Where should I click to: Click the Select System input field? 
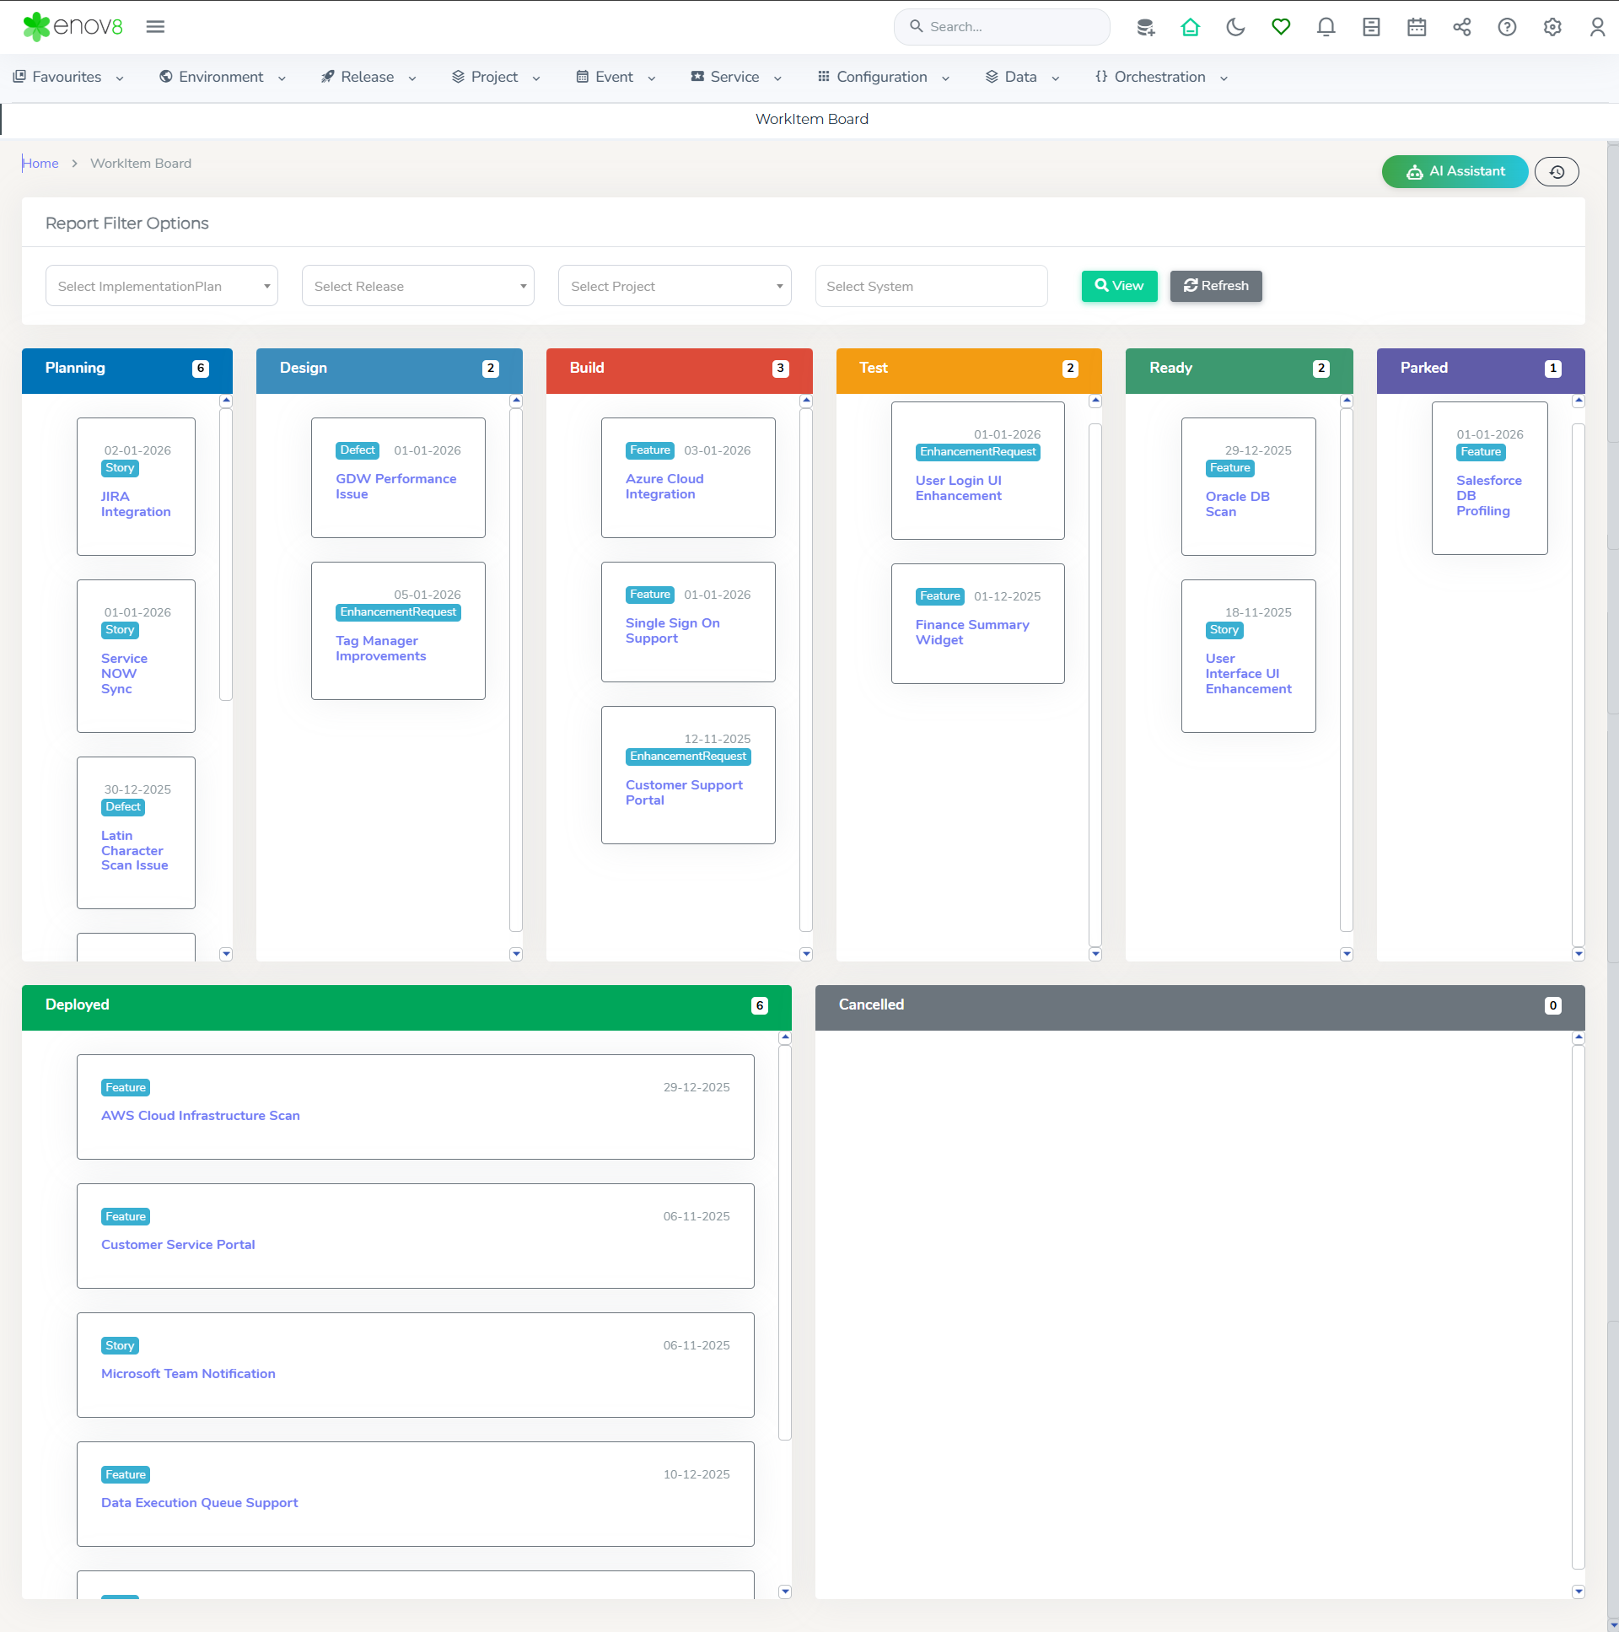pos(931,287)
